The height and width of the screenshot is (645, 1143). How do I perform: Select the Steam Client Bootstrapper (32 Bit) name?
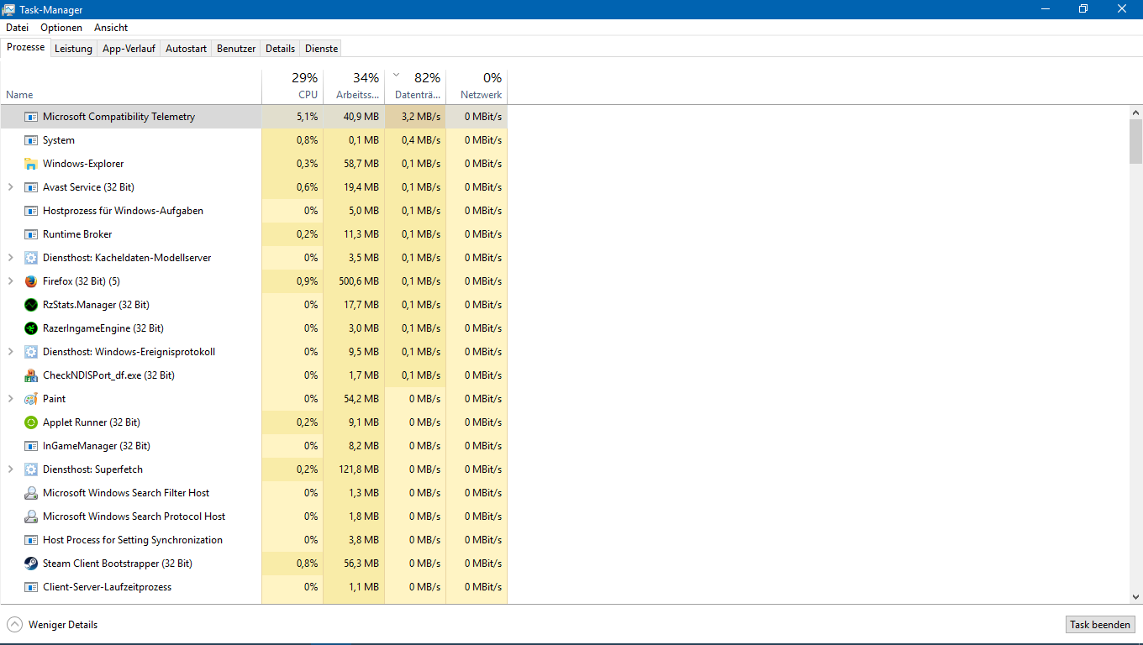tap(118, 564)
